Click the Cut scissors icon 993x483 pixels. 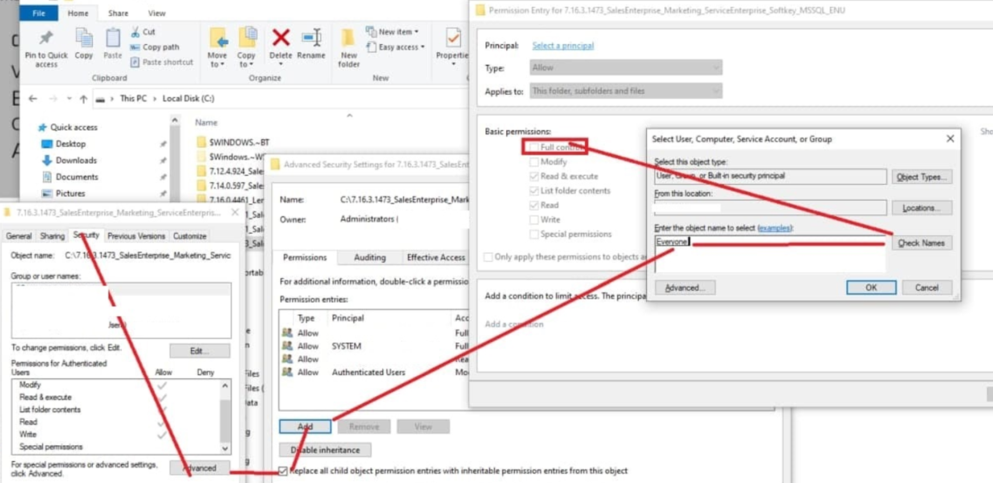click(135, 32)
